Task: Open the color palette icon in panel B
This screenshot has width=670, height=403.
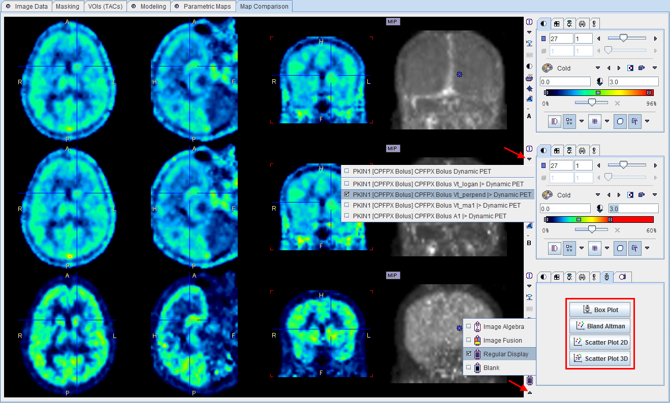Action: click(547, 195)
